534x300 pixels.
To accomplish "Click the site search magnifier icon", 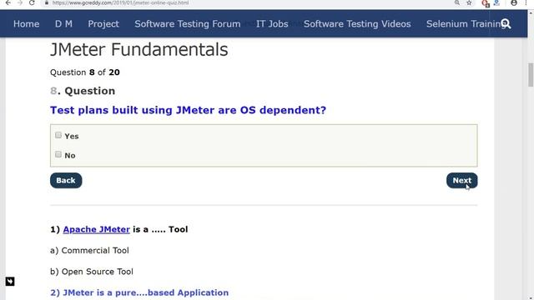I will (506, 24).
